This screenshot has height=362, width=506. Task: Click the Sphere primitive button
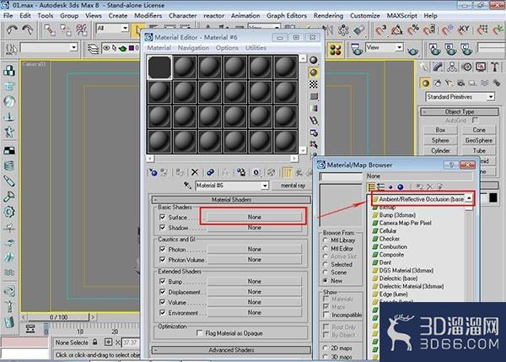coord(440,140)
